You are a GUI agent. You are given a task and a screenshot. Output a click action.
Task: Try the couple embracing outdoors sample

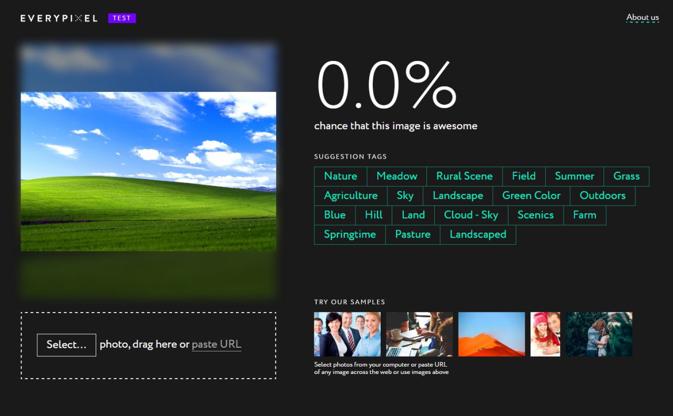[599, 334]
